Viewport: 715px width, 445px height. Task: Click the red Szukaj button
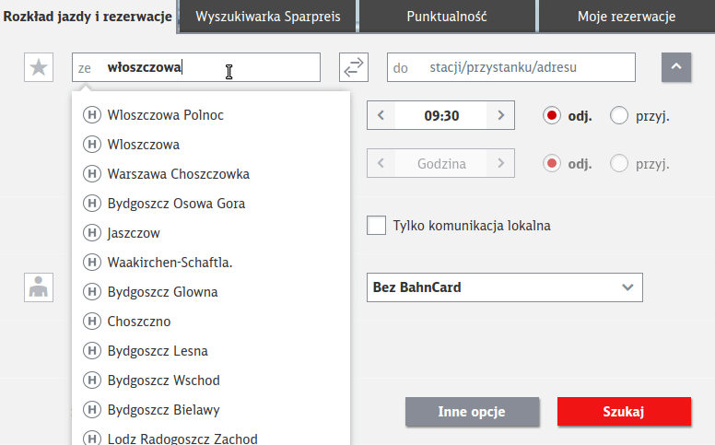tap(624, 411)
